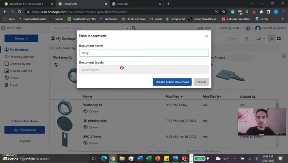Switch to list view
This screenshot has height=163, width=288.
pos(272,39)
